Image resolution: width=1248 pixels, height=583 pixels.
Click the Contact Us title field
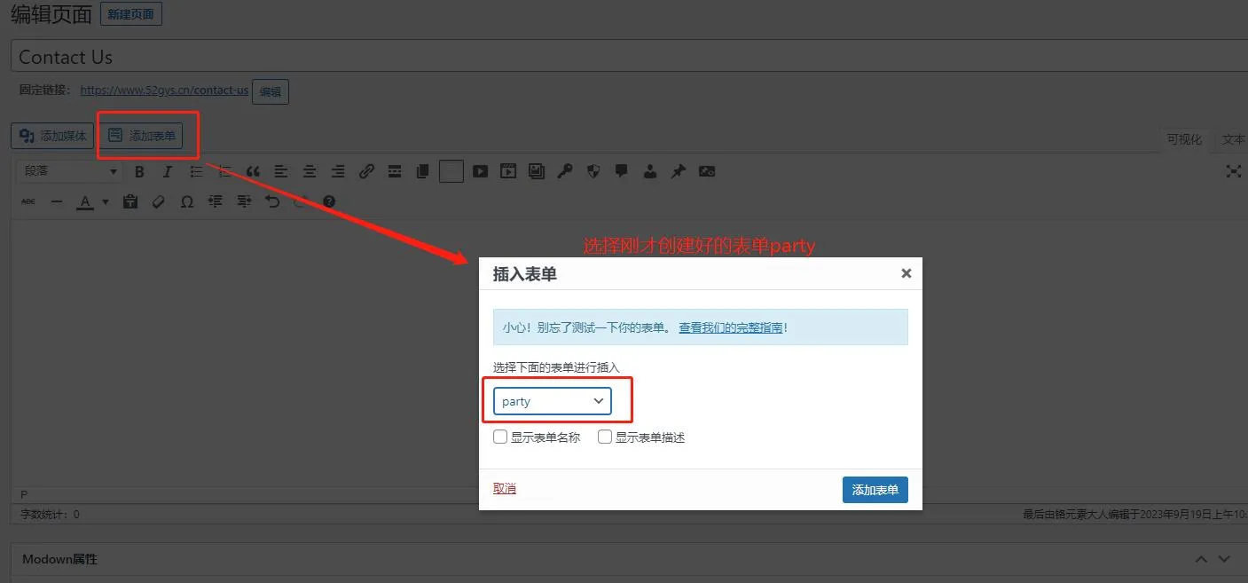(x=621, y=57)
